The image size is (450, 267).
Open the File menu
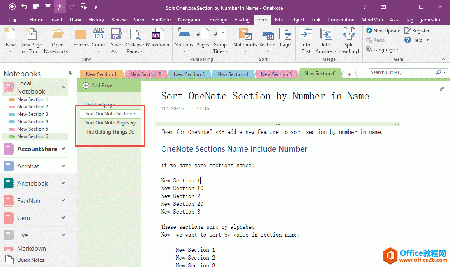coord(12,19)
